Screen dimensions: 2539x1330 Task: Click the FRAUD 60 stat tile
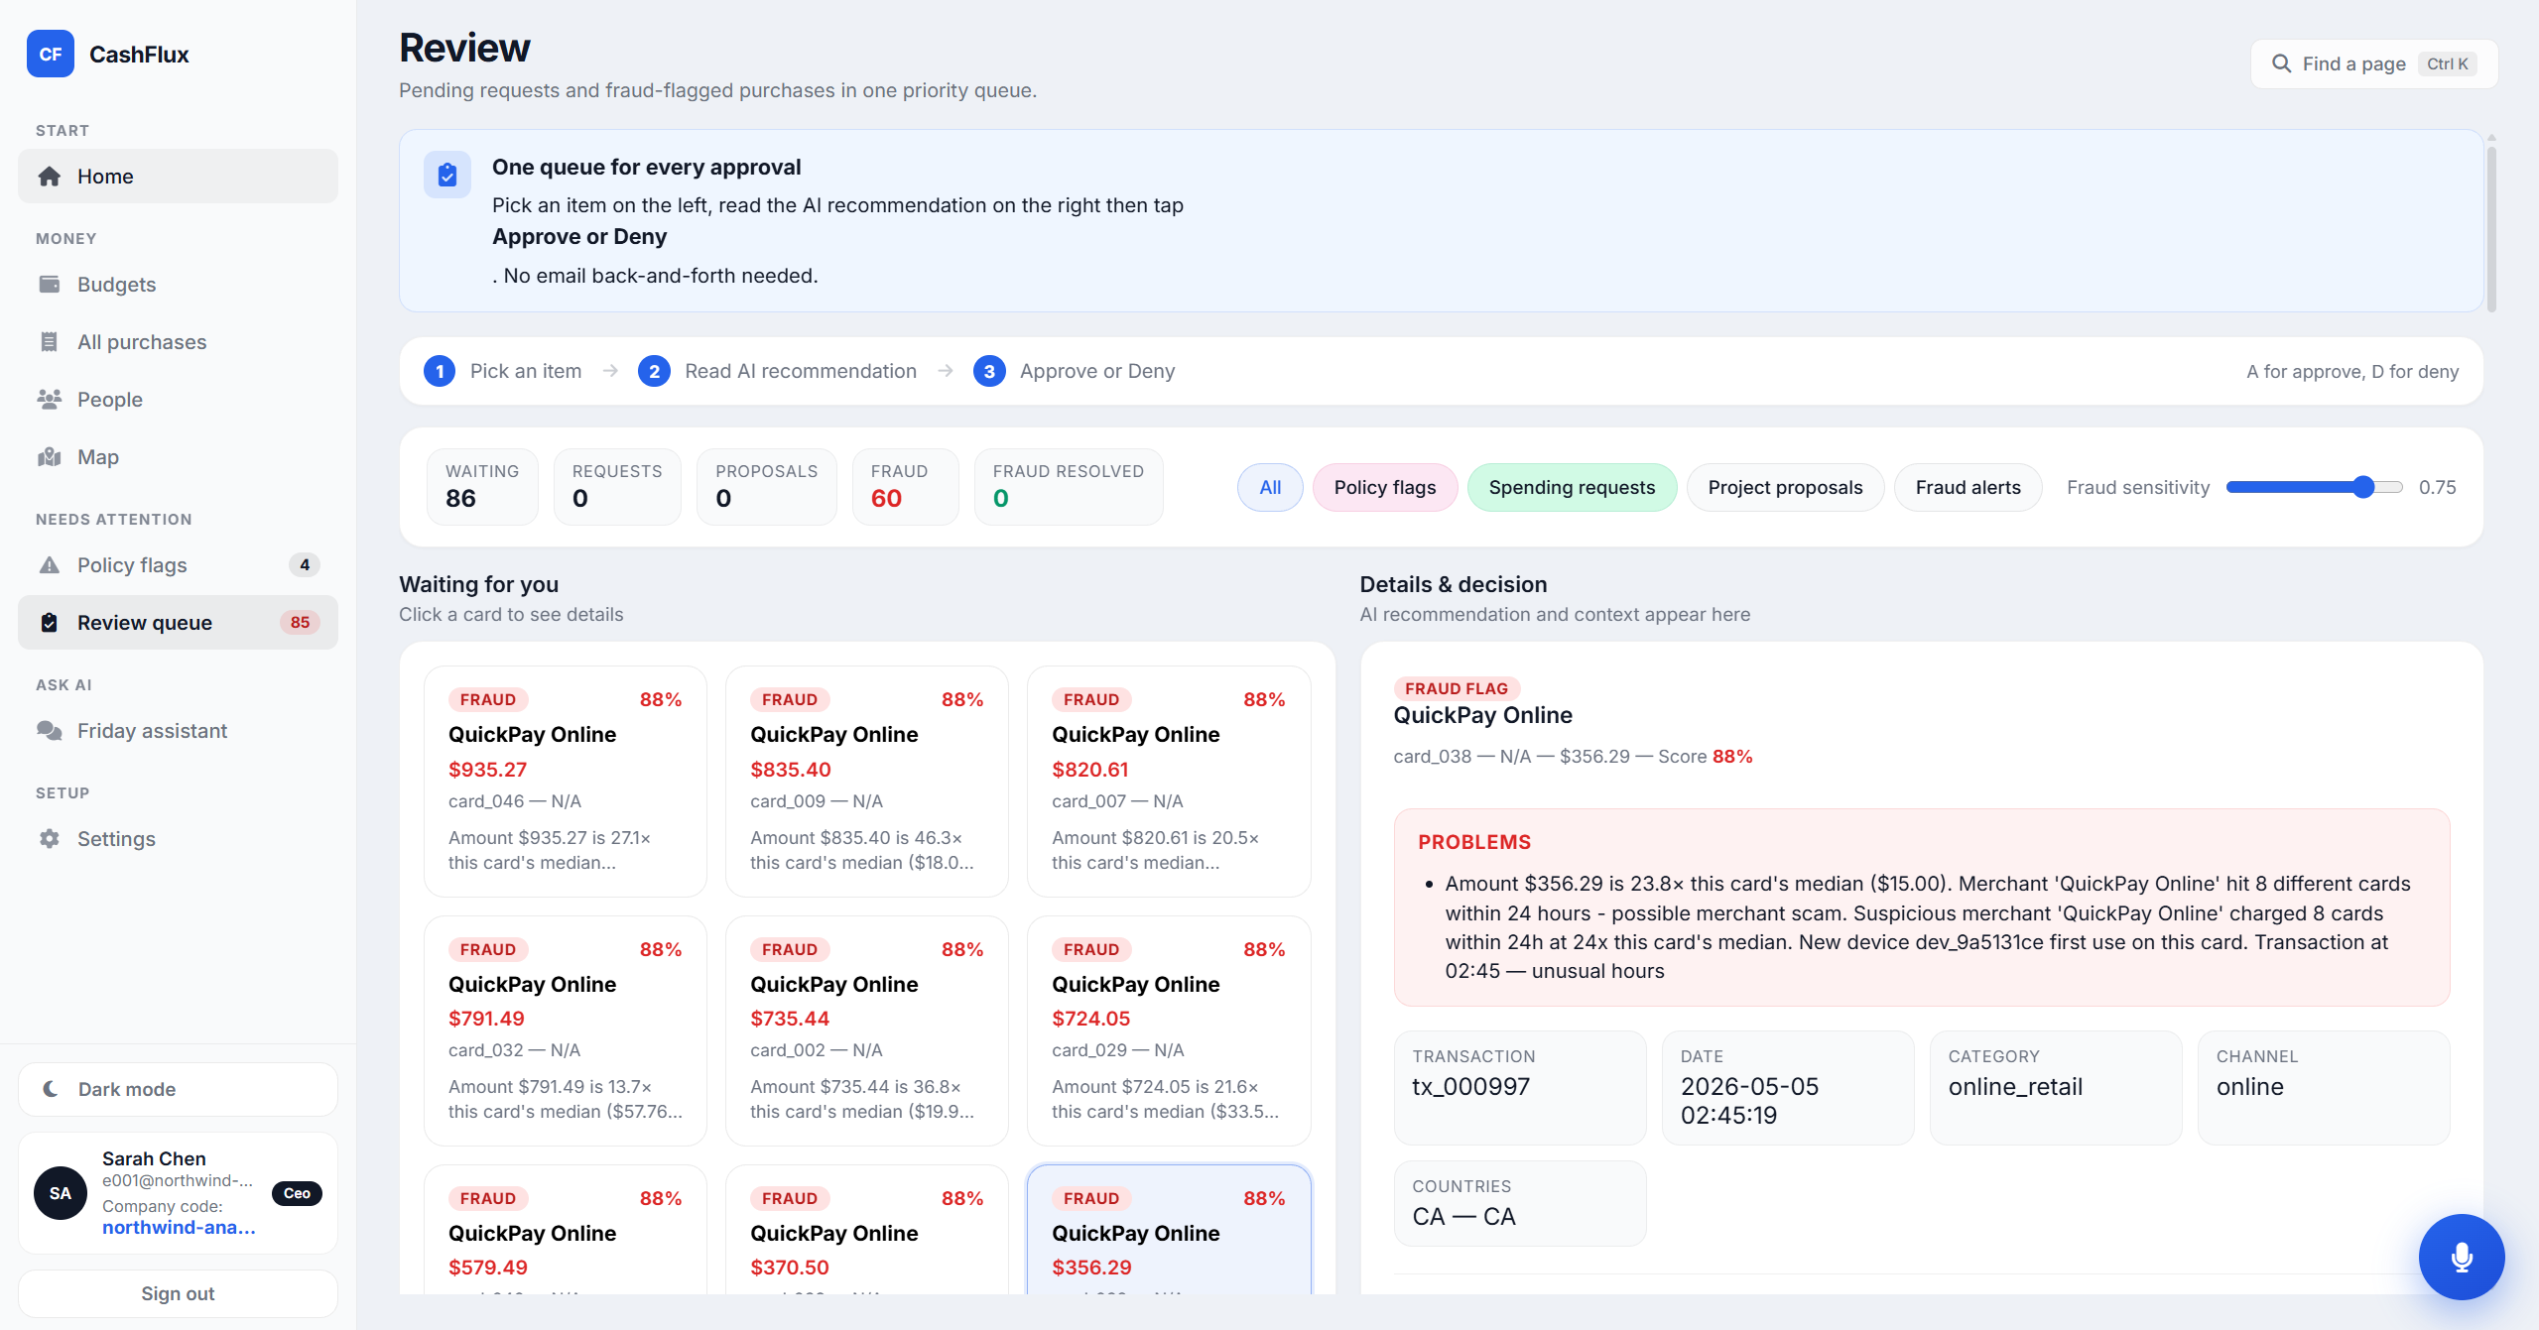[905, 486]
